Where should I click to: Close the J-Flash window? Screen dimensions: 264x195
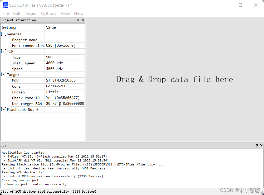256,5
